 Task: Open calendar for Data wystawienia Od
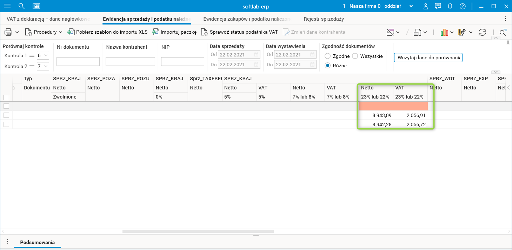(x=312, y=55)
